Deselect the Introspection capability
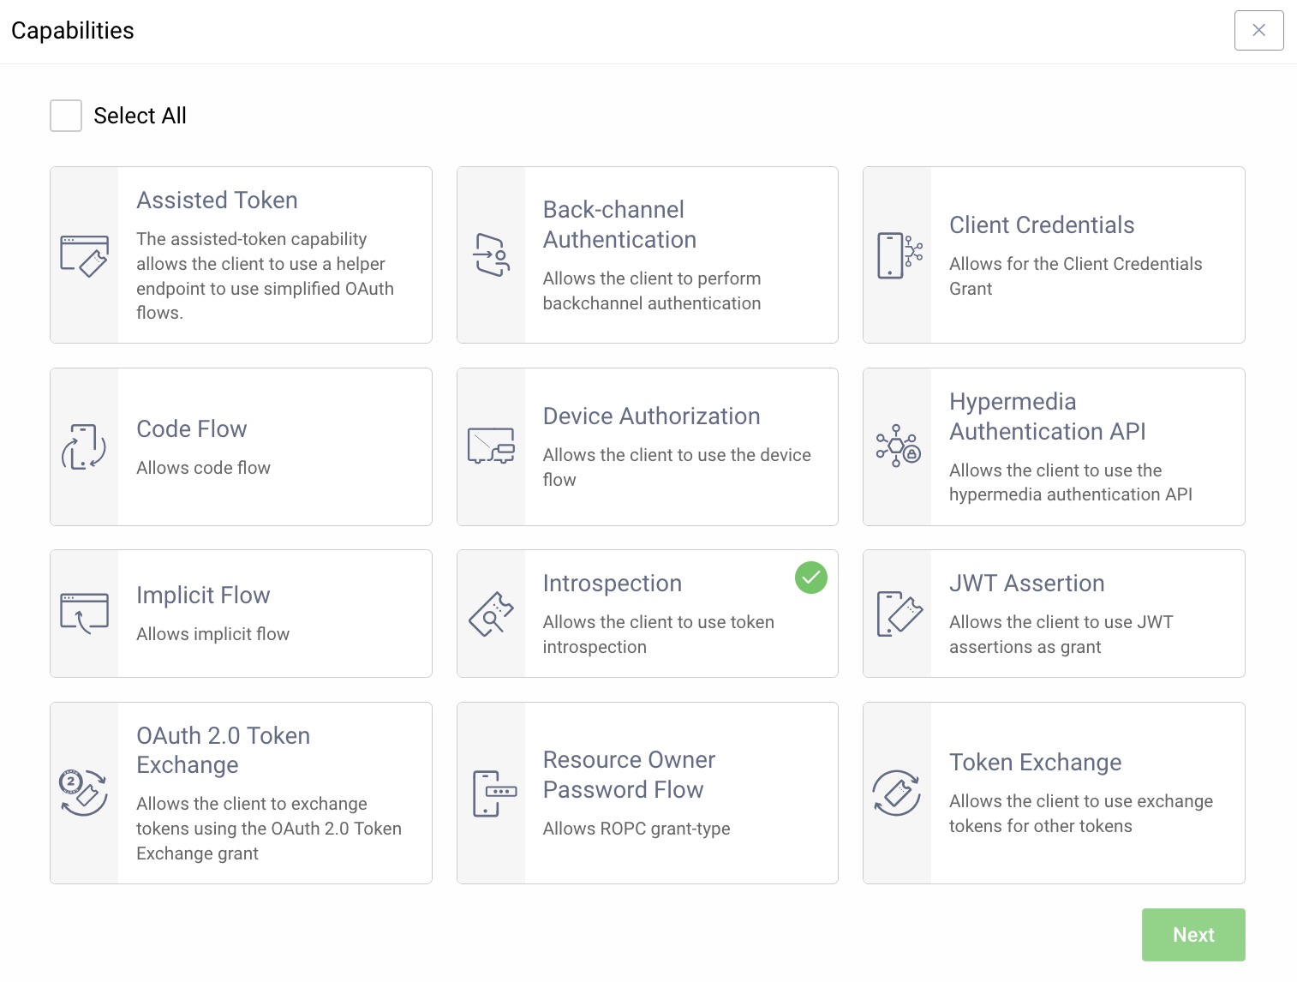1297x982 pixels. [648, 613]
